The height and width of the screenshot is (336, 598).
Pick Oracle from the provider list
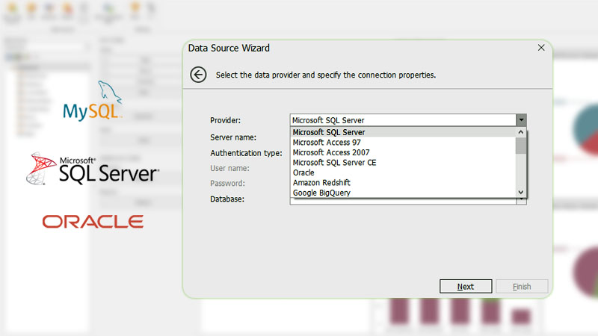click(404, 172)
